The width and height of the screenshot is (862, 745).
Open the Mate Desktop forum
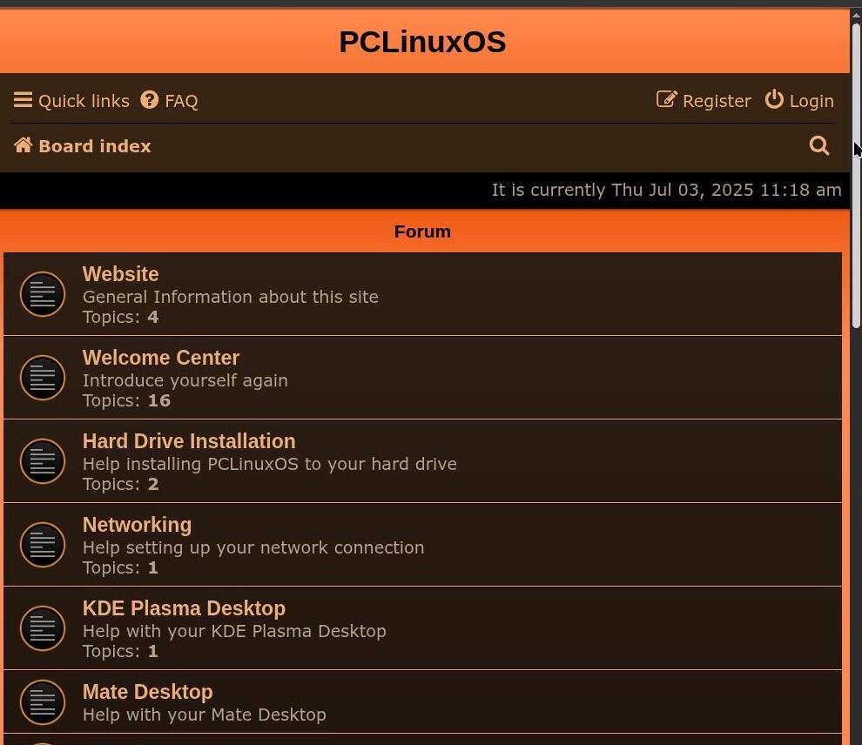pos(147,692)
